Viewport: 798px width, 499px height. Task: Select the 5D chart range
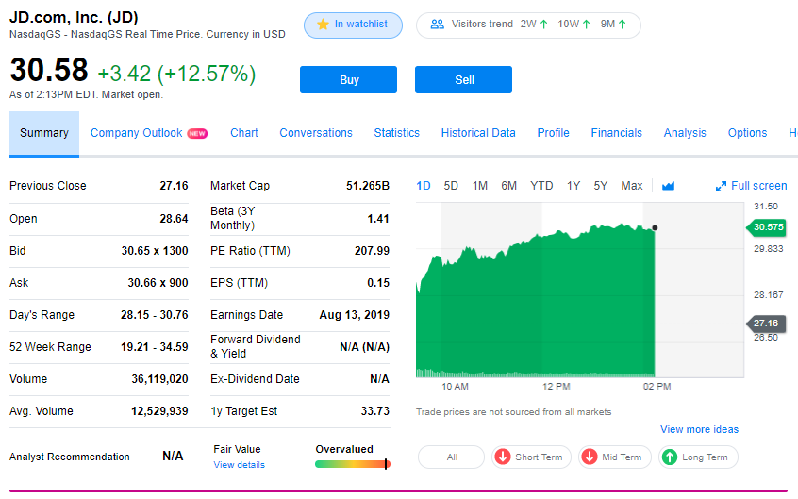tap(451, 186)
